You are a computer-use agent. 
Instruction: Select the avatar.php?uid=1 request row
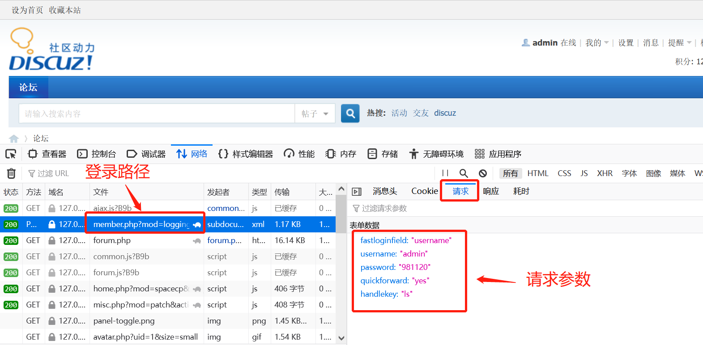(168, 337)
